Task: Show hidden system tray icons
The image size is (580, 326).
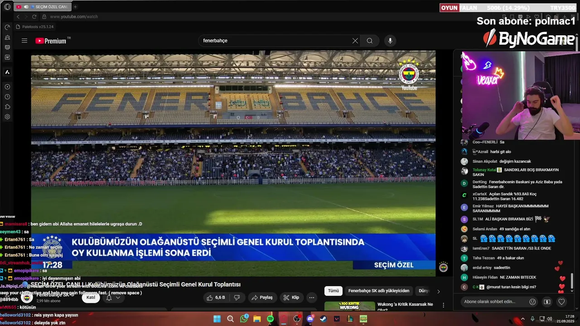Action: tap(523, 319)
